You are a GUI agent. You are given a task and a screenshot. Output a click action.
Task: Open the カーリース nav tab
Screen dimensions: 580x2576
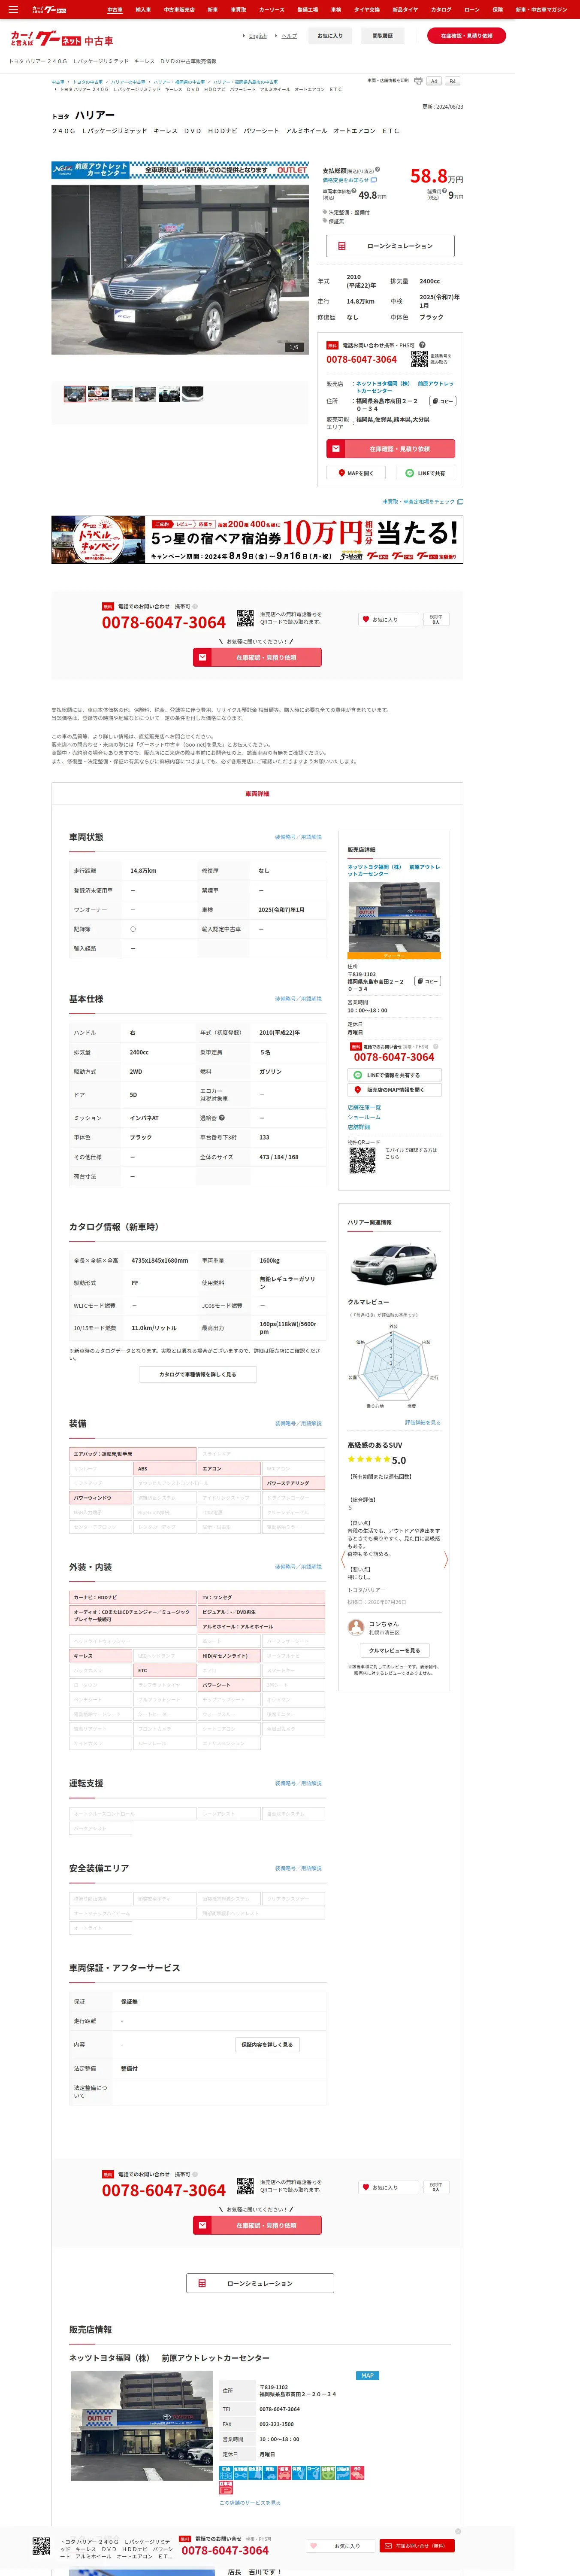pyautogui.click(x=272, y=9)
